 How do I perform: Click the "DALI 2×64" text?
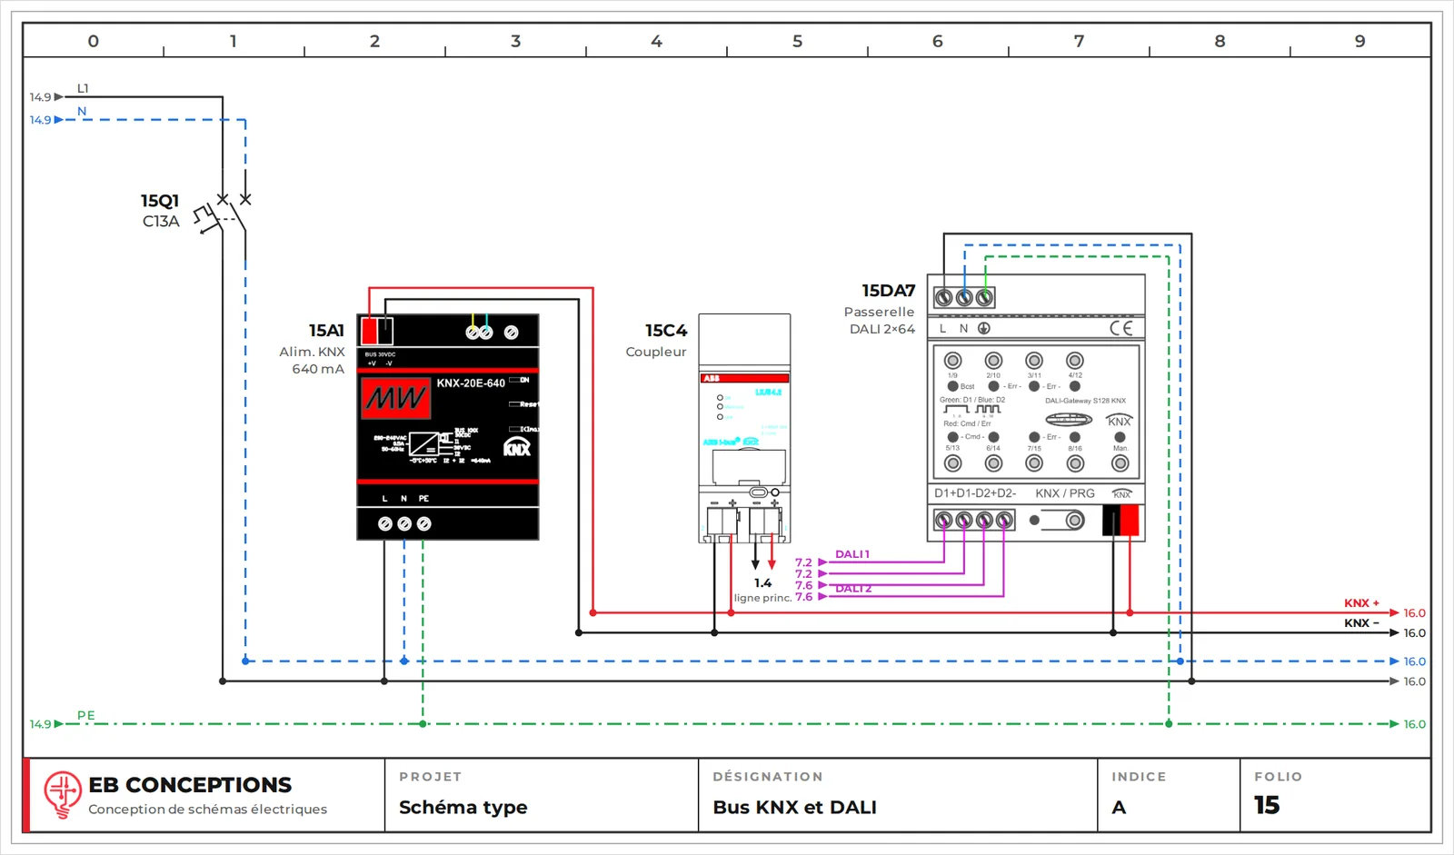point(882,329)
